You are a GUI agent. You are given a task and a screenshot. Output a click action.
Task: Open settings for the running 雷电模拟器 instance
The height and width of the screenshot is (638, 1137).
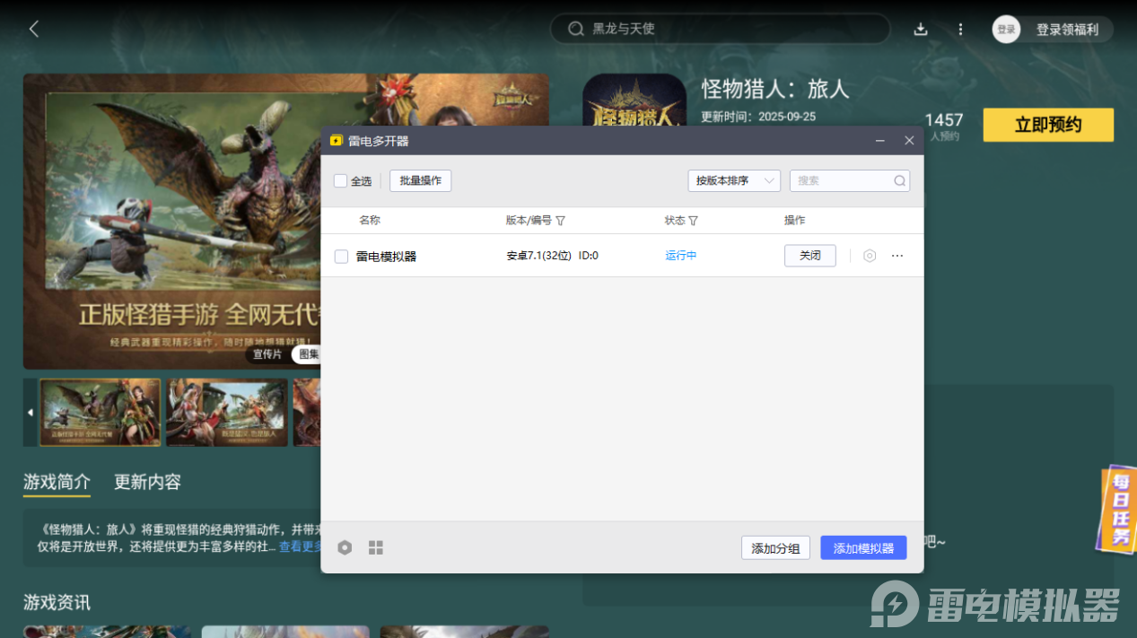[868, 256]
